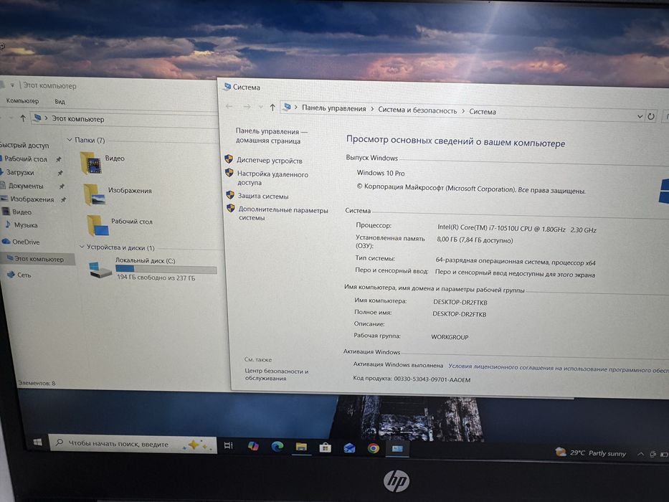
Task: Open the Windows Start menu
Action: 37,442
